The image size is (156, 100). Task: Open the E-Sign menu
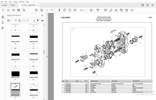[15, 2]
